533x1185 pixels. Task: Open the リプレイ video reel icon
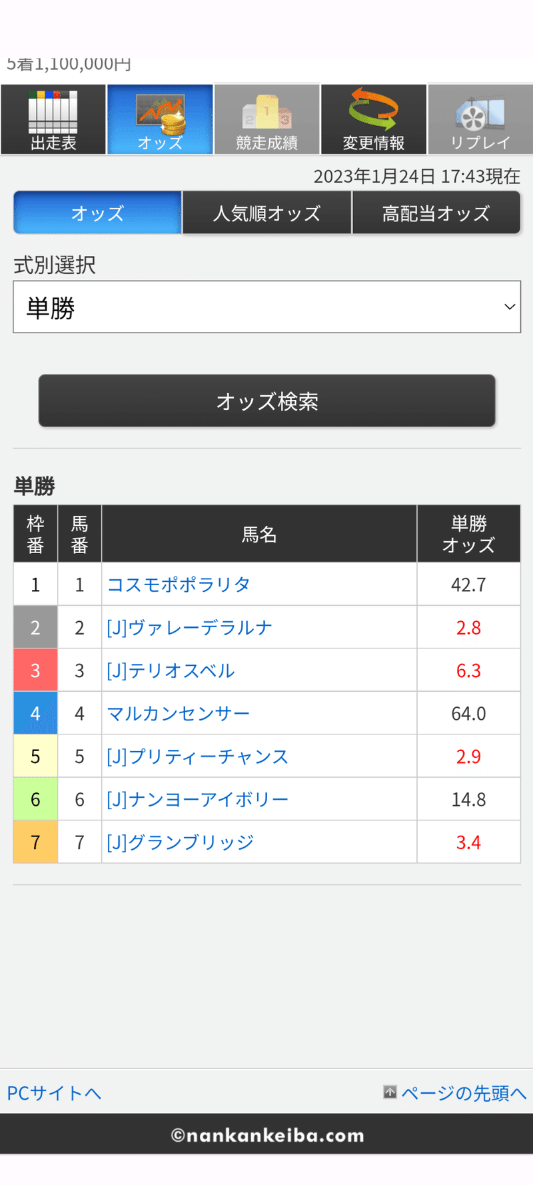(x=480, y=119)
